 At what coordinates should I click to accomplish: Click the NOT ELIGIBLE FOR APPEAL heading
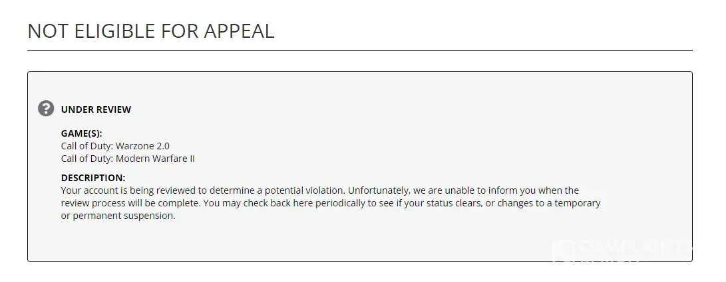151,31
